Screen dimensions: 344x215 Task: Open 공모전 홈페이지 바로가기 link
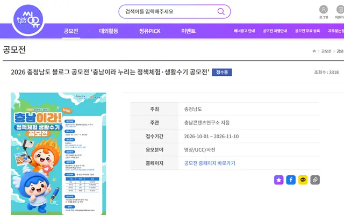click(210, 163)
